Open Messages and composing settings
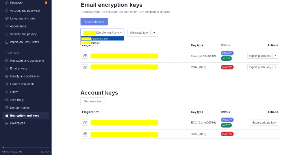The height and width of the screenshot is (155, 289). [x=27, y=61]
